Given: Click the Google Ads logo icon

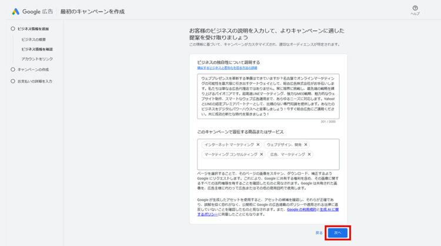Looking at the screenshot, I should pyautogui.click(x=16, y=11).
